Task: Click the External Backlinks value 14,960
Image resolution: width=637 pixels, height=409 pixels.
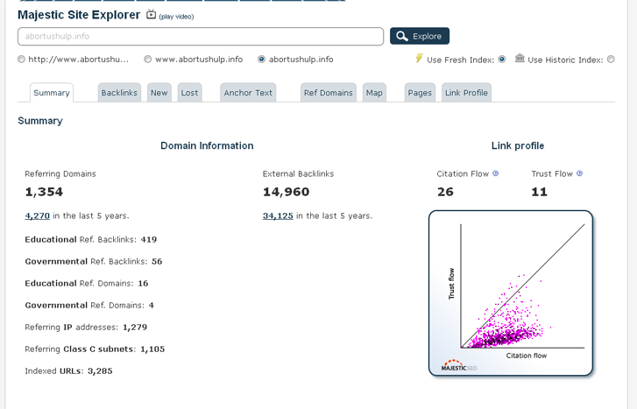Action: point(286,192)
